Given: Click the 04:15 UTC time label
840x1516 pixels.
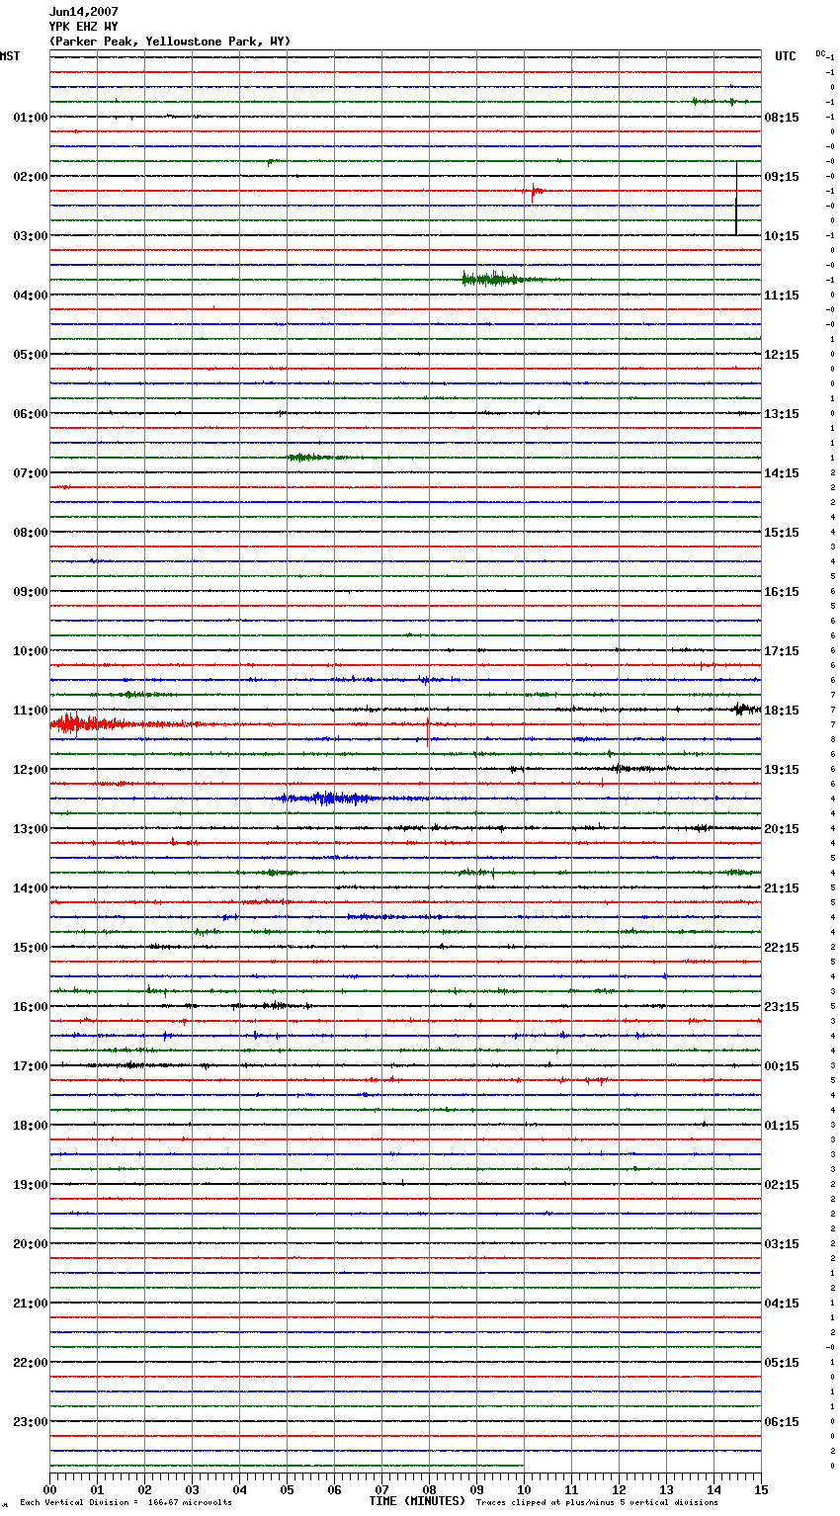Looking at the screenshot, I should pyautogui.click(x=782, y=1304).
